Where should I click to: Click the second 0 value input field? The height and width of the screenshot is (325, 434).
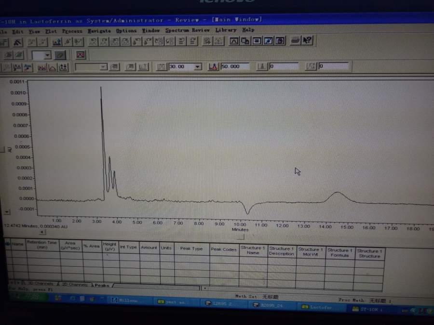pyautogui.click(x=333, y=66)
